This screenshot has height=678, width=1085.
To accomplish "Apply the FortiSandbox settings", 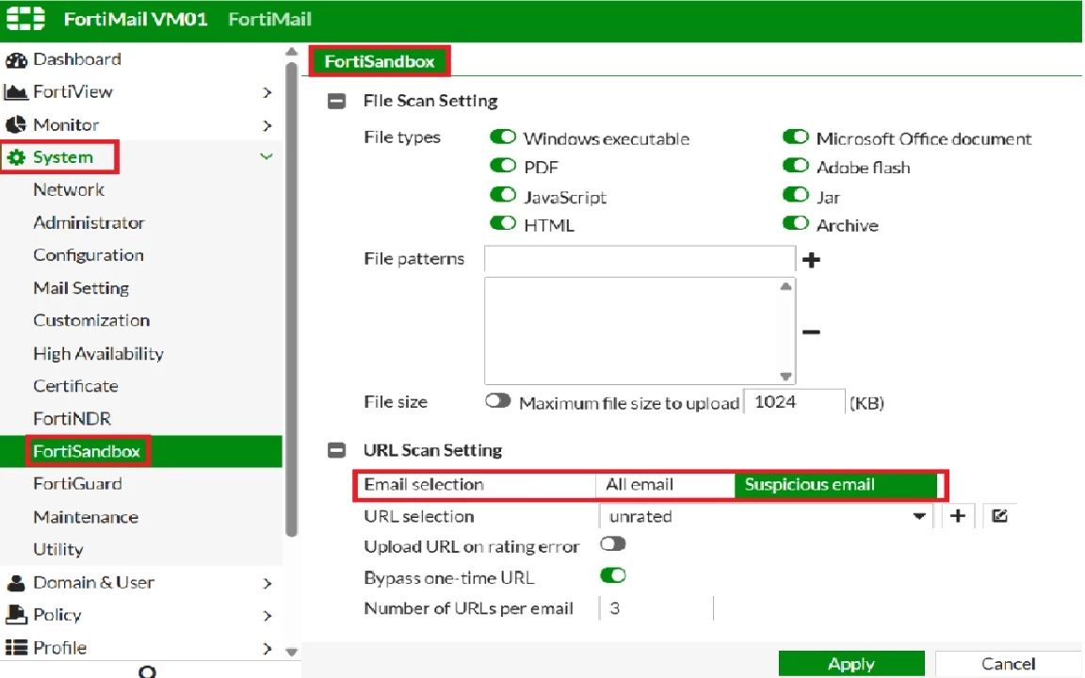I will (x=851, y=664).
